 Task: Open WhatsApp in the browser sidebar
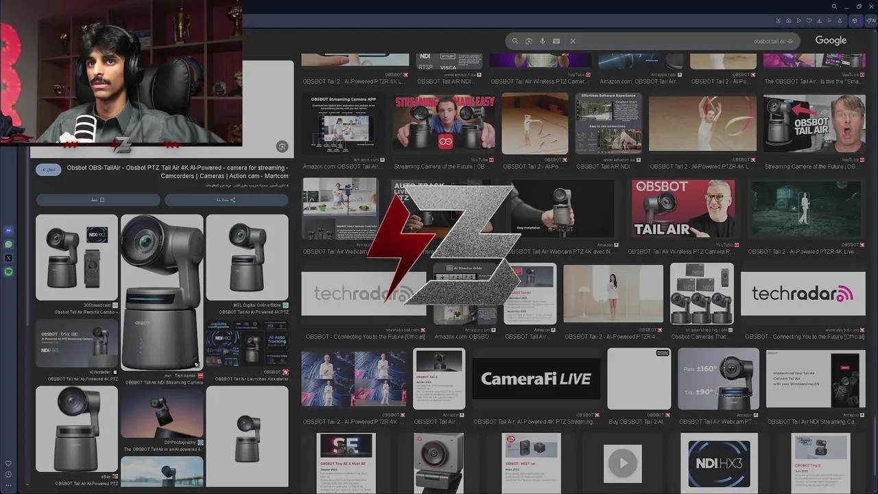(x=8, y=244)
